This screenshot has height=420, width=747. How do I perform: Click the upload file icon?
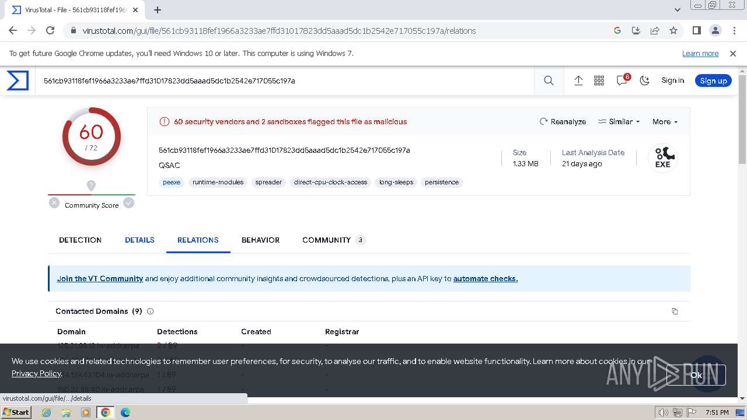click(x=578, y=80)
